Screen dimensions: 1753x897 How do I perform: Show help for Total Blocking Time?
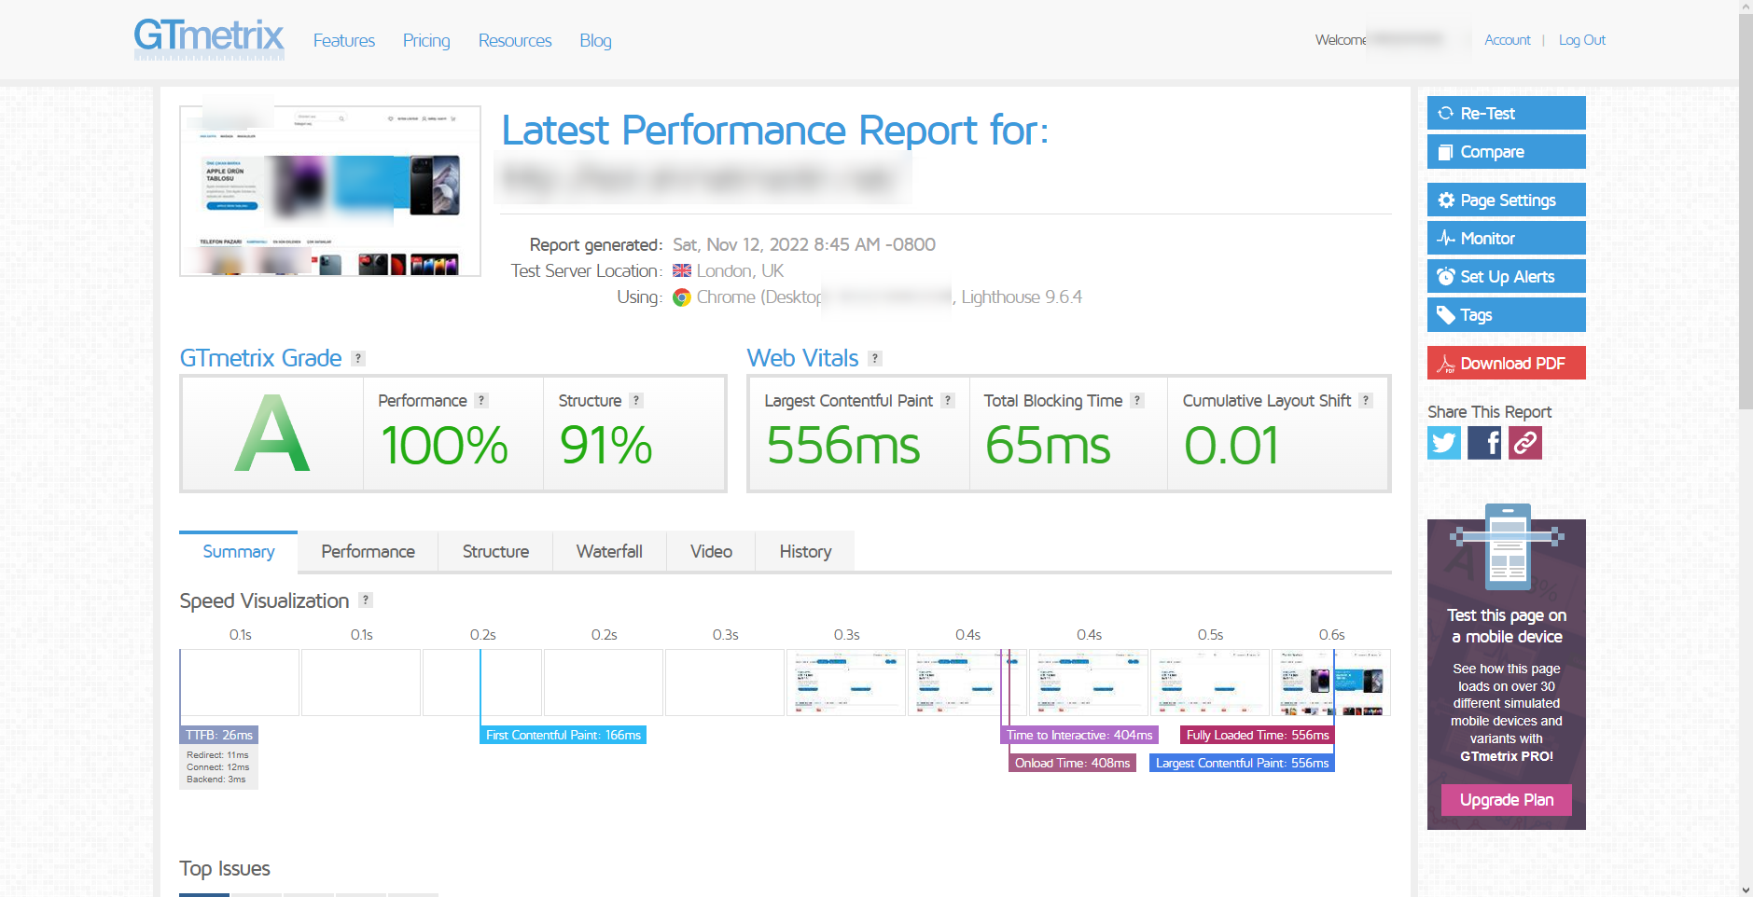tap(1137, 400)
